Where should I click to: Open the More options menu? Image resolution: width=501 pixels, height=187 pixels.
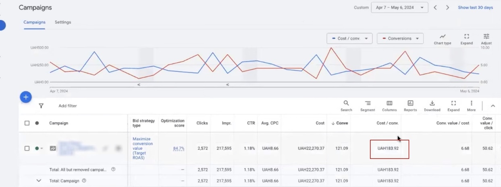[x=471, y=106]
